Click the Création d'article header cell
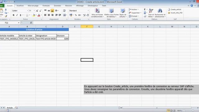The width and height of the screenshot is (199, 112). click(x=34, y=30)
